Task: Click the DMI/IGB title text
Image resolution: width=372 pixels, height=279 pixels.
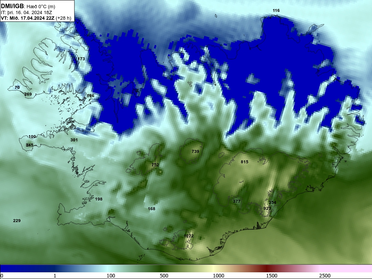Action: coord(12,6)
